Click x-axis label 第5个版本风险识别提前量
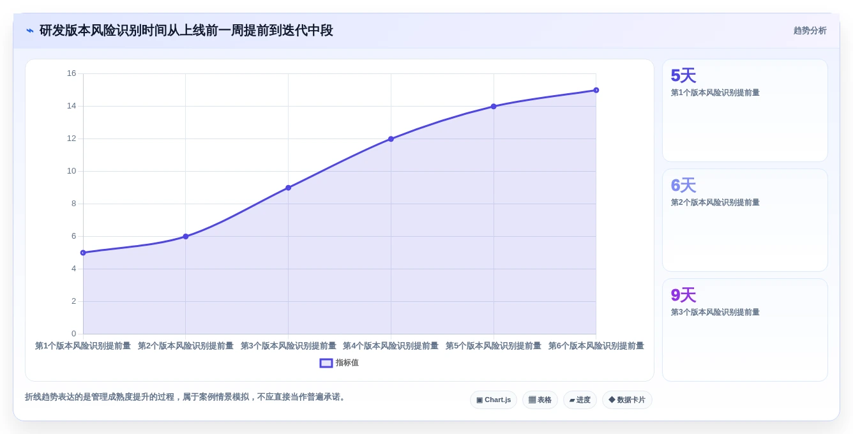The height and width of the screenshot is (434, 853). click(494, 346)
